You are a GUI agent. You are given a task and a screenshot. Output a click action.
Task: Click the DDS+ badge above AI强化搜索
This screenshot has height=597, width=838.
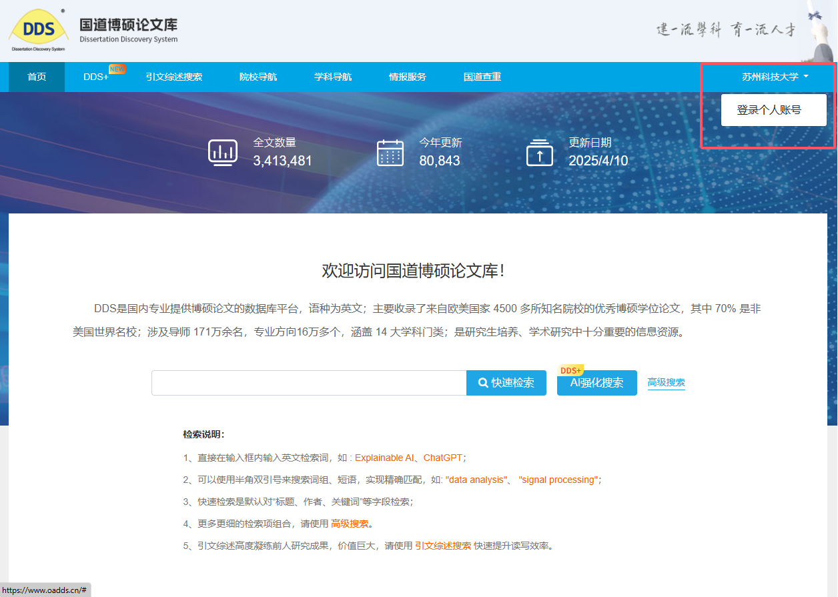(x=570, y=370)
